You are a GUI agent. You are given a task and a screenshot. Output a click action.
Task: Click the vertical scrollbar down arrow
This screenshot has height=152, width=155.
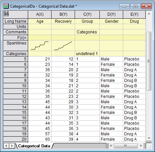(149, 138)
